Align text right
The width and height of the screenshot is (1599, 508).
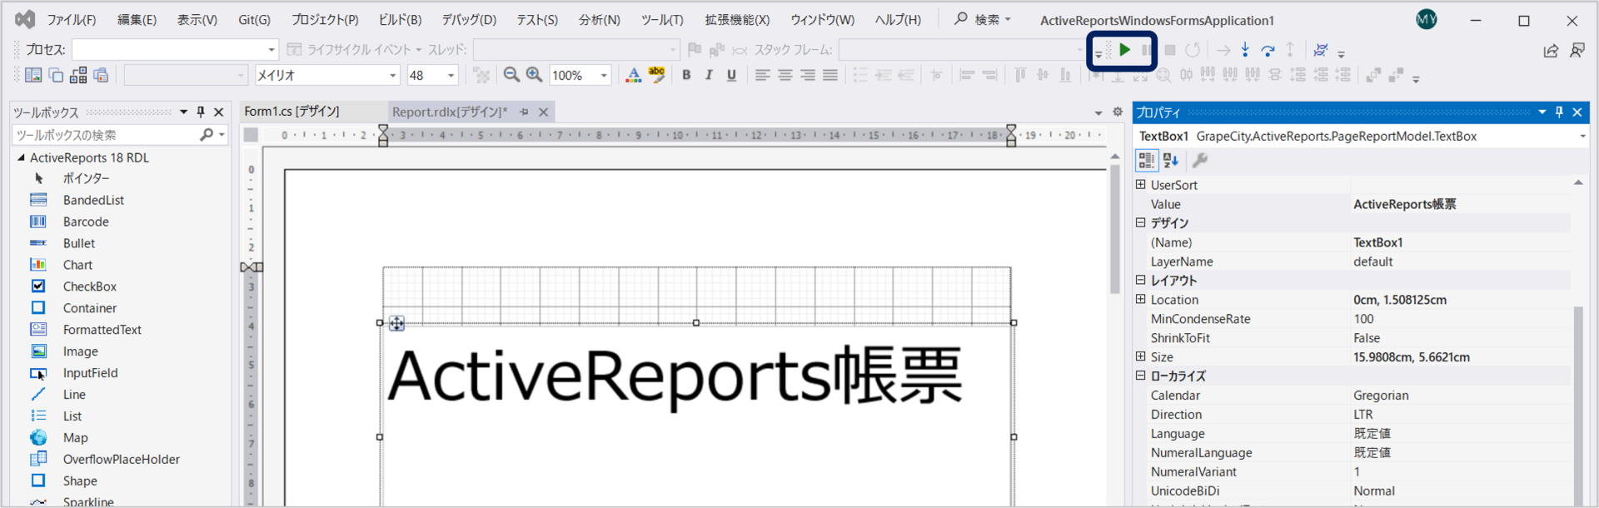[807, 75]
